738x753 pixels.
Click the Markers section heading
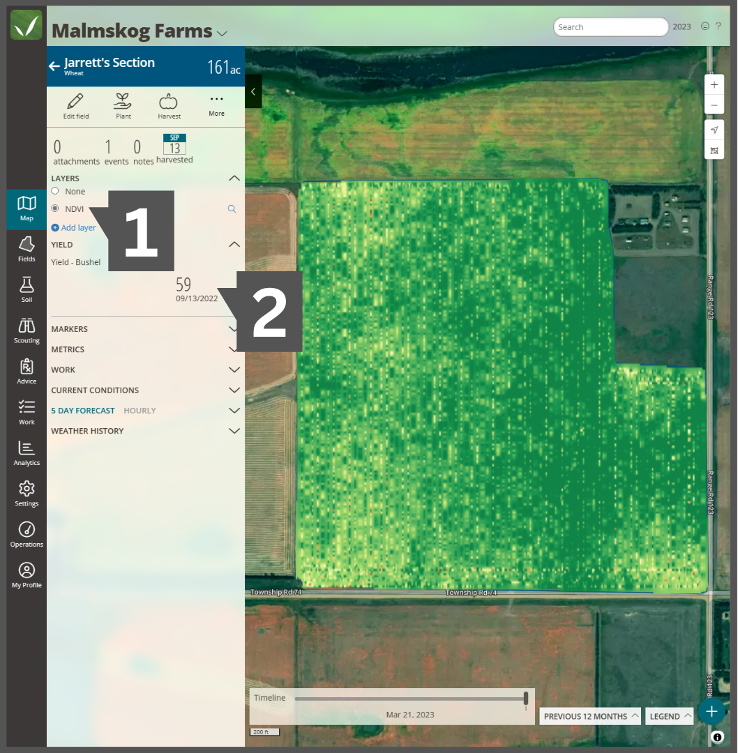pos(70,329)
